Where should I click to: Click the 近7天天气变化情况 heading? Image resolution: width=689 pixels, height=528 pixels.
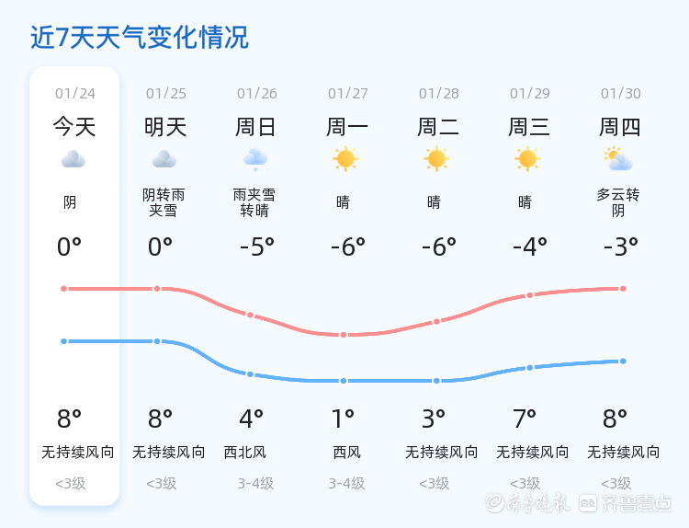pyautogui.click(x=140, y=37)
